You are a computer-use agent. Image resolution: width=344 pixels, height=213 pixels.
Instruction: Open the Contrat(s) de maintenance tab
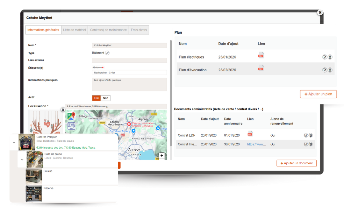click(108, 30)
